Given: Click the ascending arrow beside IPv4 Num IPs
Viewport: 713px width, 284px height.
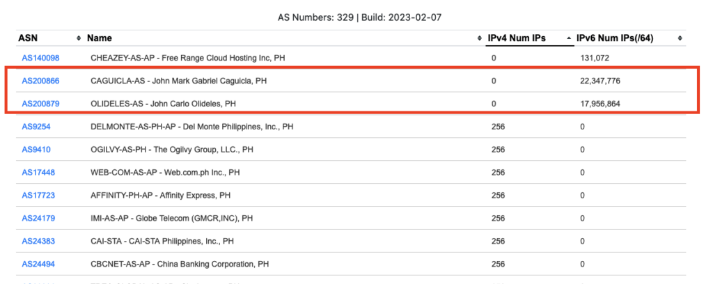Looking at the screenshot, I should [569, 38].
